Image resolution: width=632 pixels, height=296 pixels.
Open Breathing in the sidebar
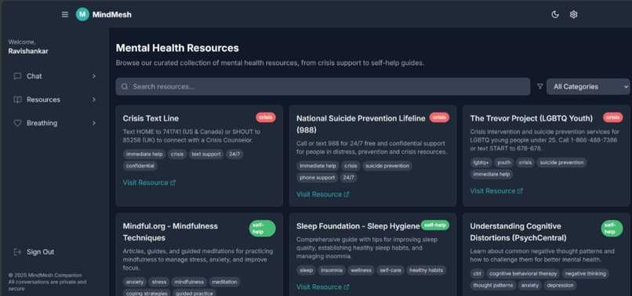click(x=54, y=123)
